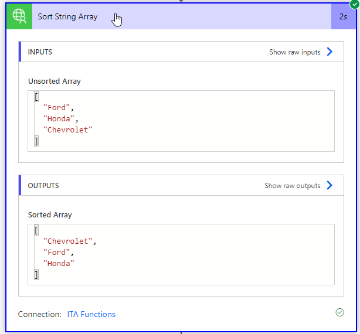The width and height of the screenshot is (360, 334).
Task: Click the INPUTS section header
Action: 40,52
